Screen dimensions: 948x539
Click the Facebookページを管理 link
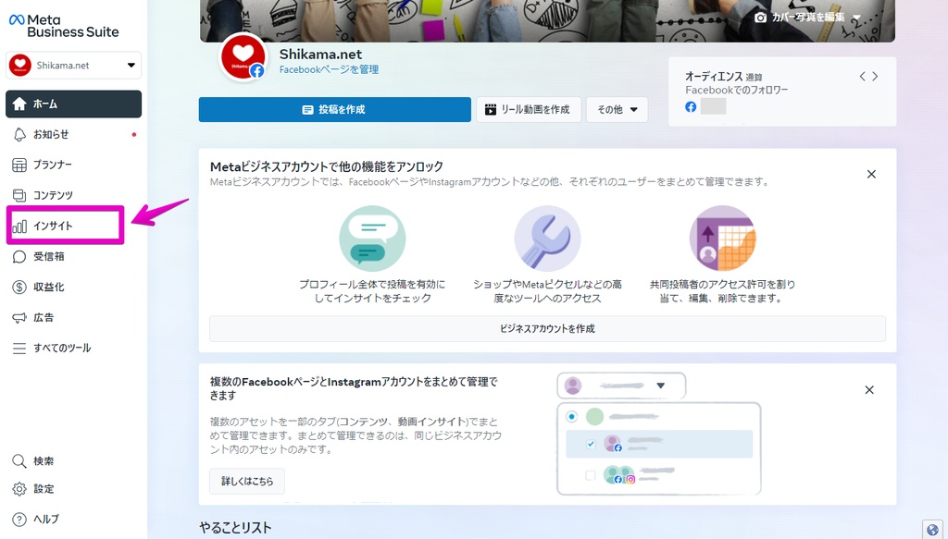329,69
